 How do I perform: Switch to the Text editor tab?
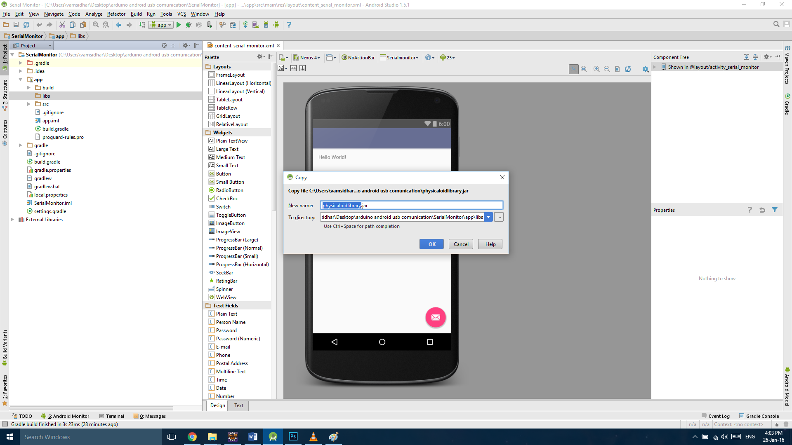coord(239,405)
